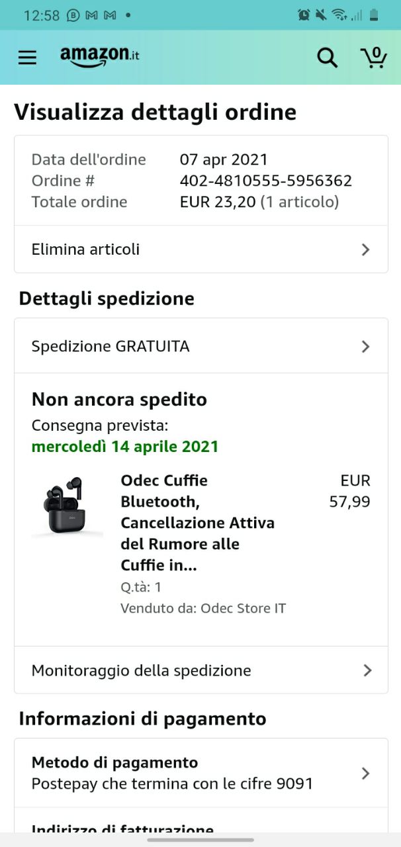Tap the Wi-Fi signal status icon
Image resolution: width=401 pixels, height=847 pixels.
pos(339,15)
